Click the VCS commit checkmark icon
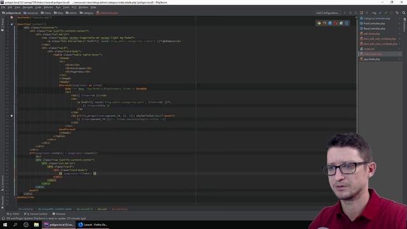Screen dimensions: 407x229 click(x=386, y=13)
